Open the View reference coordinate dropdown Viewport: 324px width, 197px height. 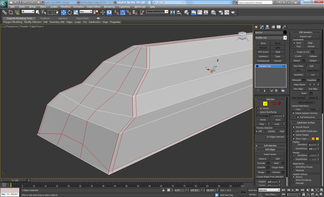click(86, 12)
